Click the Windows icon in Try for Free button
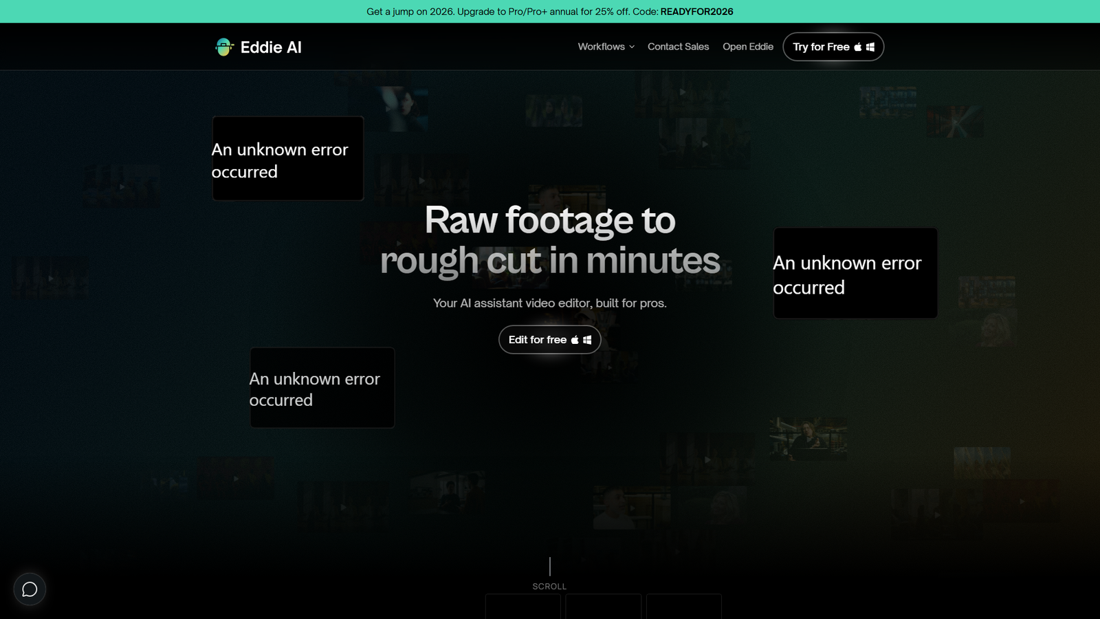Image resolution: width=1100 pixels, height=619 pixels. click(x=870, y=47)
